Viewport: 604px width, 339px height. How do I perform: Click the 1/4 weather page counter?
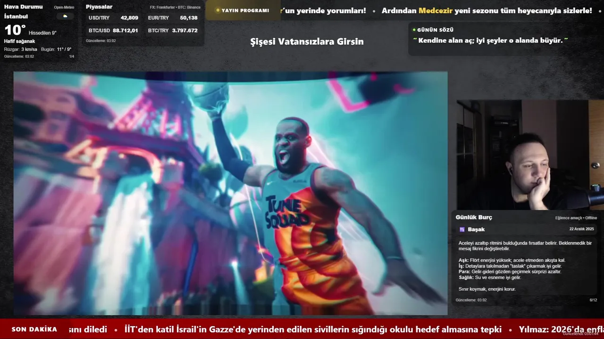72,56
